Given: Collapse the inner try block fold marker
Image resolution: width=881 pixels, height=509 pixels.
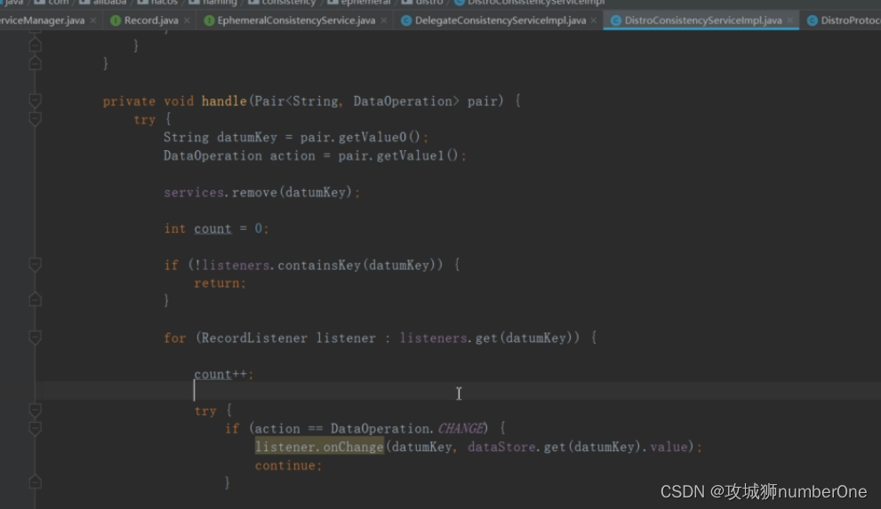Looking at the screenshot, I should point(35,410).
